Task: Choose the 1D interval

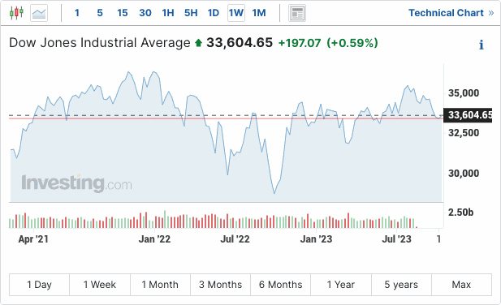Action: tap(214, 13)
